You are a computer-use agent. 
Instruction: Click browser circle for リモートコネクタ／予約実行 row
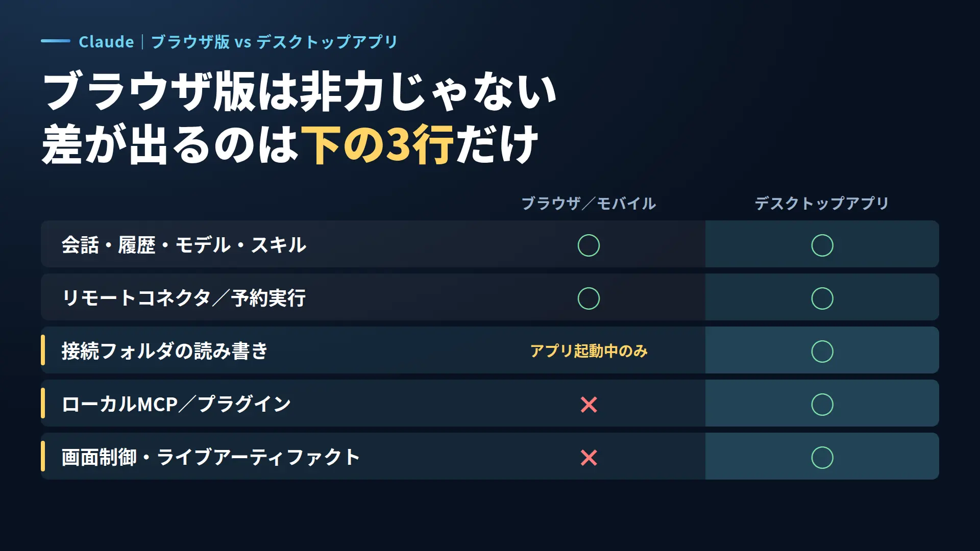[x=589, y=298]
